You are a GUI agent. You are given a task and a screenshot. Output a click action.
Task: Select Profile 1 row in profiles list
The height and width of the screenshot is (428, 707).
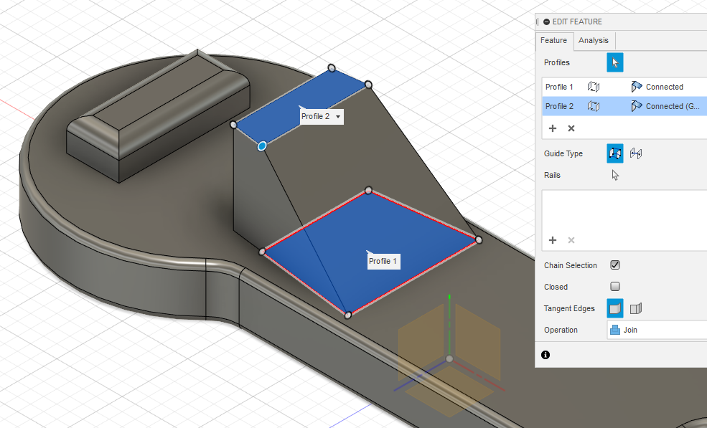pos(560,87)
